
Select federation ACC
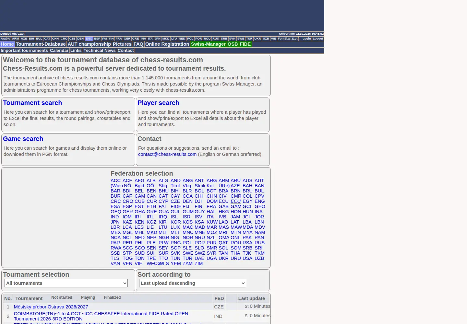click(115, 180)
